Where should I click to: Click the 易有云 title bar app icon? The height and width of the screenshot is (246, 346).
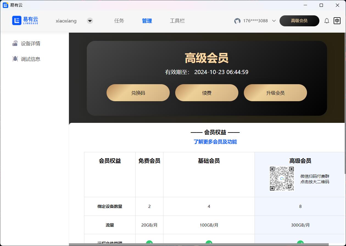tap(5, 5)
